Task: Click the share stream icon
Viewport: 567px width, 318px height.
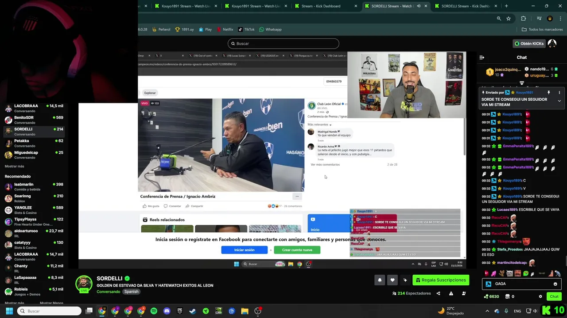Action: click(x=439, y=293)
